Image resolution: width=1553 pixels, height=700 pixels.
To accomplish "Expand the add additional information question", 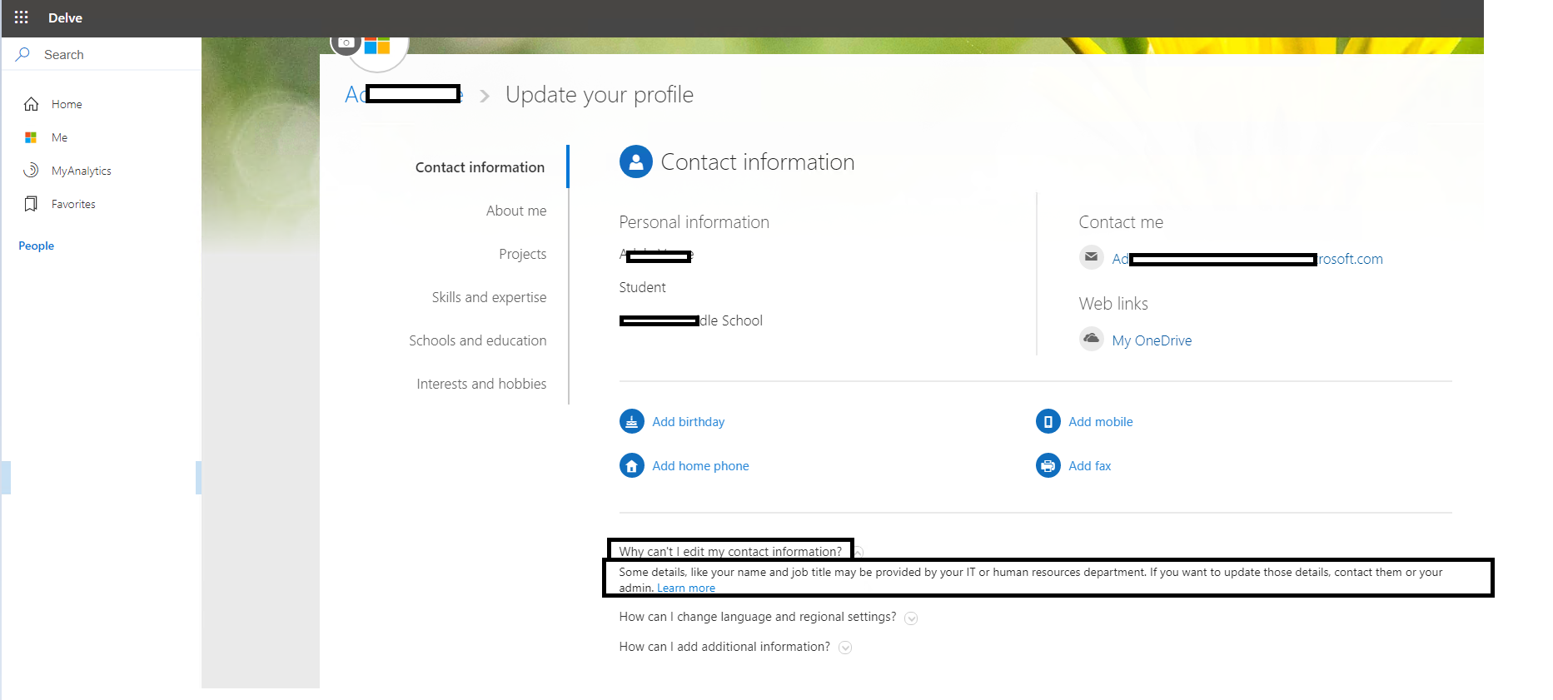I will tap(845, 648).
